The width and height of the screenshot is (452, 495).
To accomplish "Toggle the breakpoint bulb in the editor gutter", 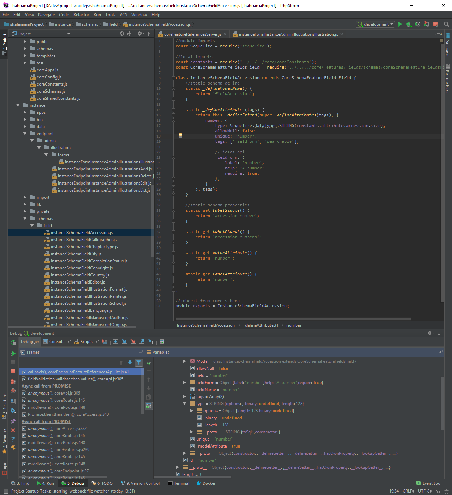I will pyautogui.click(x=180, y=135).
